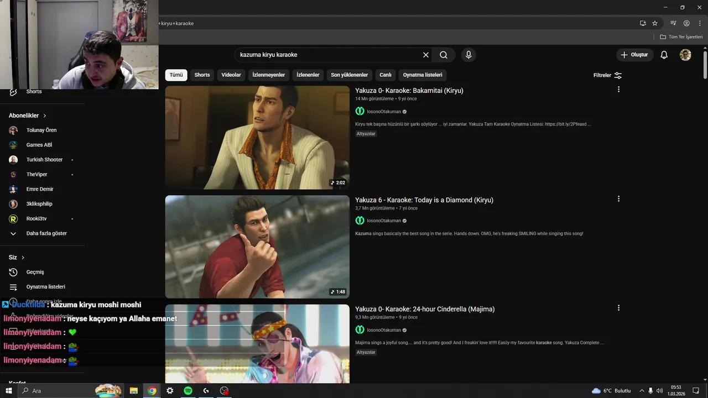Open IosonoOtakuman channel avatar under Today is a Diamond

coord(360,221)
